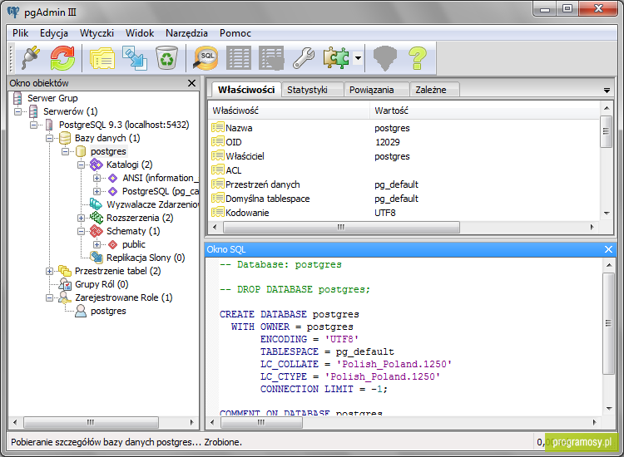Click the puzzle-piece plugins icon
The width and height of the screenshot is (624, 457).
(336, 58)
